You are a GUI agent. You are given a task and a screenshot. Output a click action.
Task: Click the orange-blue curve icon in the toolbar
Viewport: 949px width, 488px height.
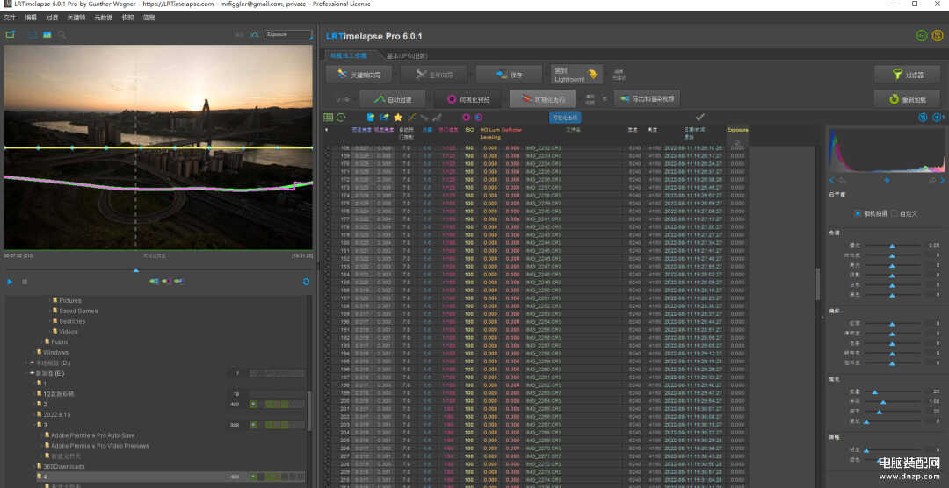[411, 118]
